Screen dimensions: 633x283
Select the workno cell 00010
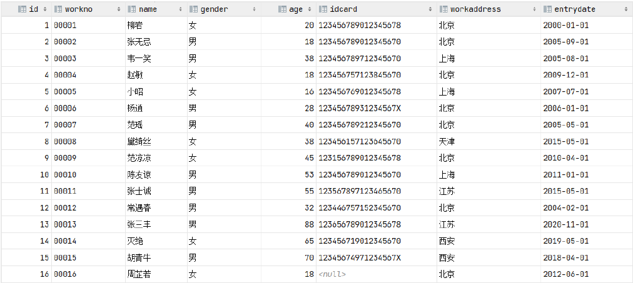65,174
